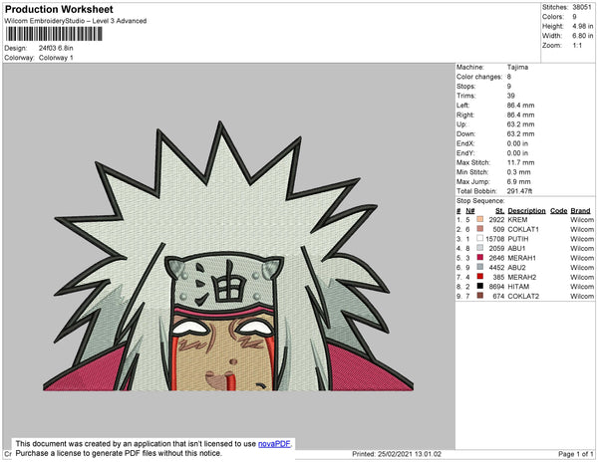Click the Total Bobbin value 291.47ft
Screen dimensions: 598x462
coord(519,191)
